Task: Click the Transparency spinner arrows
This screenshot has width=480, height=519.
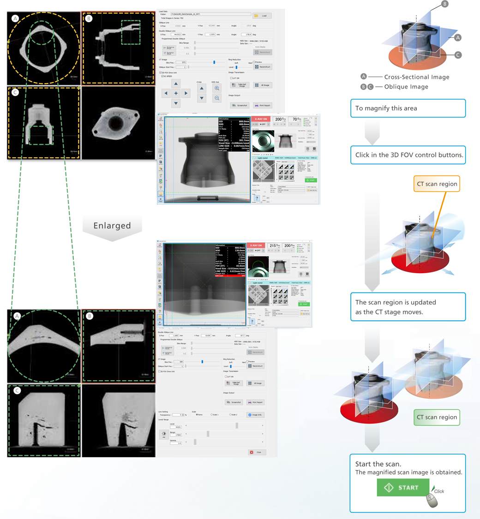Action: pyautogui.click(x=182, y=415)
